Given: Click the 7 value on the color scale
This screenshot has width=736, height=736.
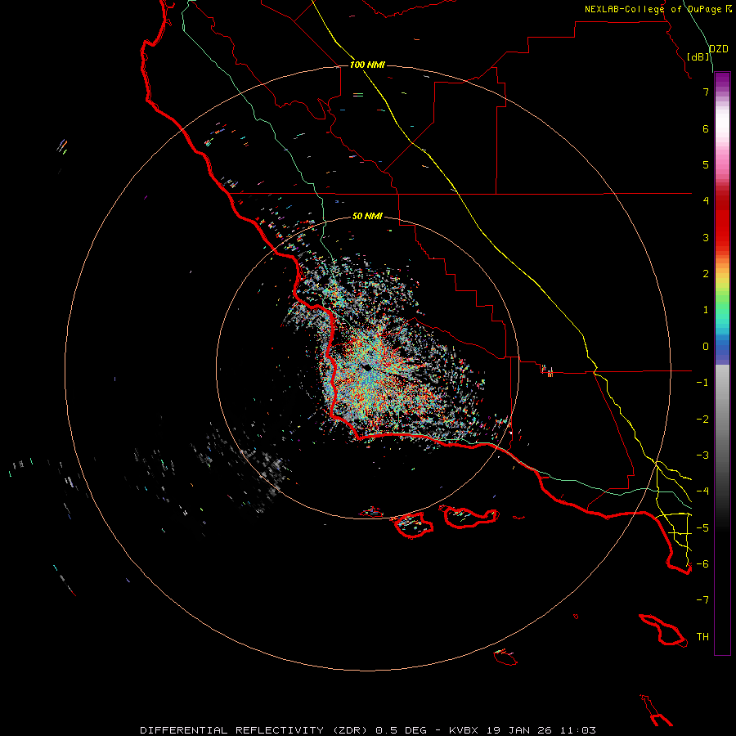Looking at the screenshot, I should click(x=706, y=92).
